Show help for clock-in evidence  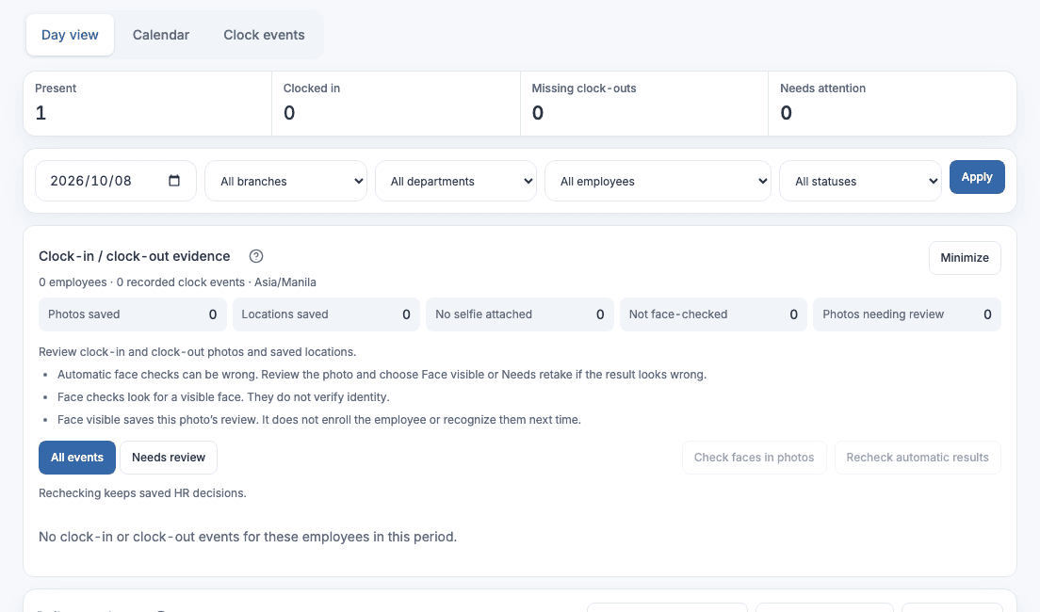pos(256,256)
